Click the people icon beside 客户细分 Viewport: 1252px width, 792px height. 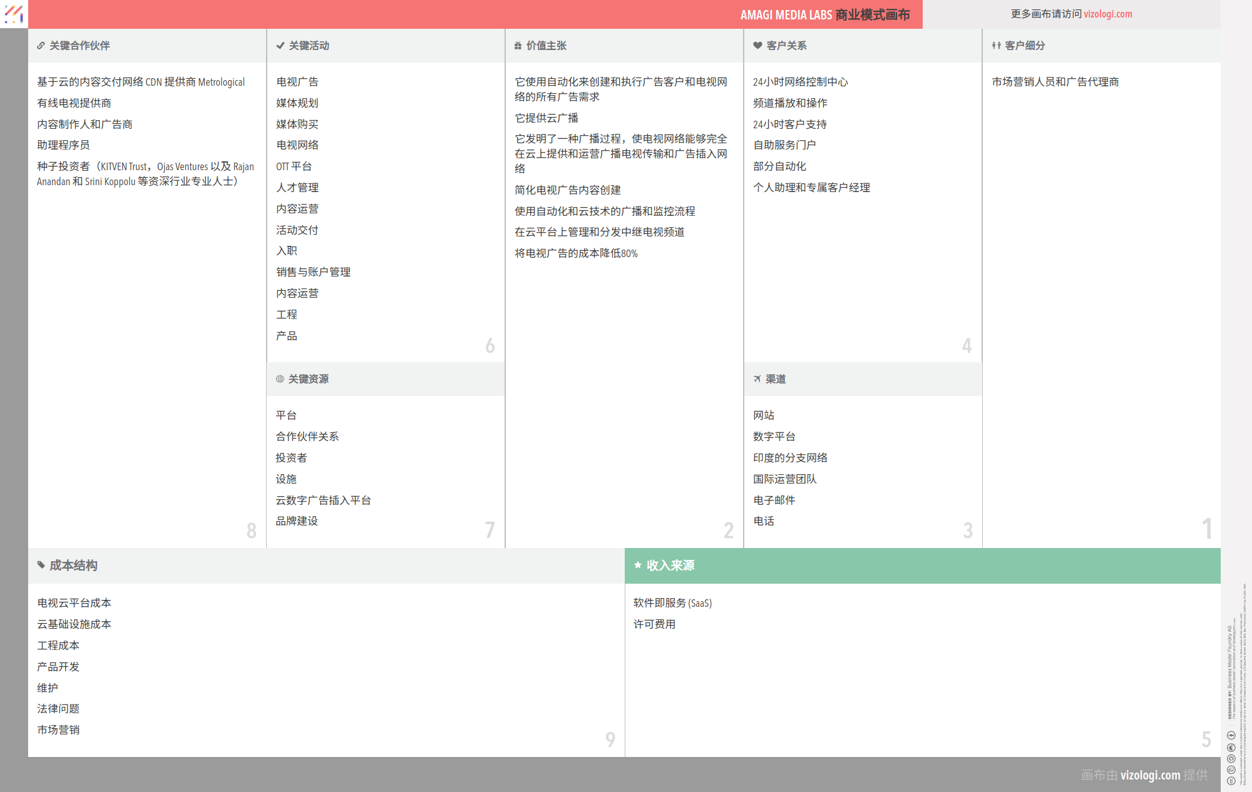click(996, 46)
